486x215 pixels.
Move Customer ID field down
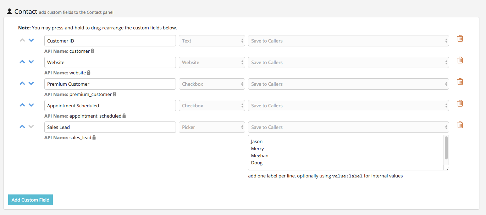pyautogui.click(x=31, y=40)
